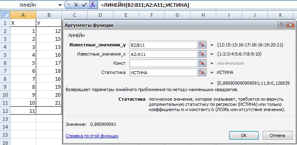
Task: Click the Известные_значения_y label
Action: 98,45
